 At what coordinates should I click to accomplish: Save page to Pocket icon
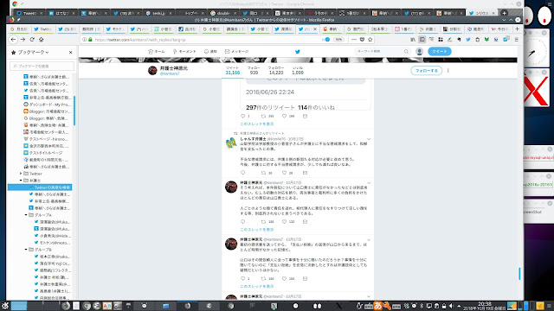pyautogui.click(x=362, y=40)
